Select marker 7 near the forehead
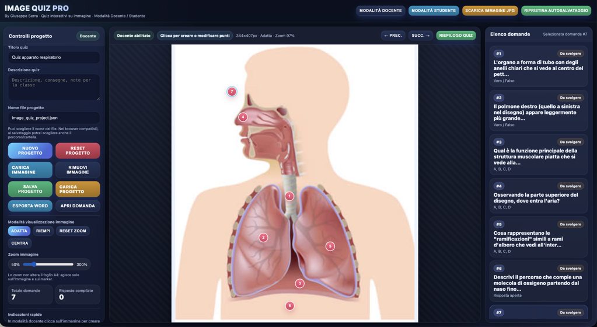 click(x=232, y=92)
